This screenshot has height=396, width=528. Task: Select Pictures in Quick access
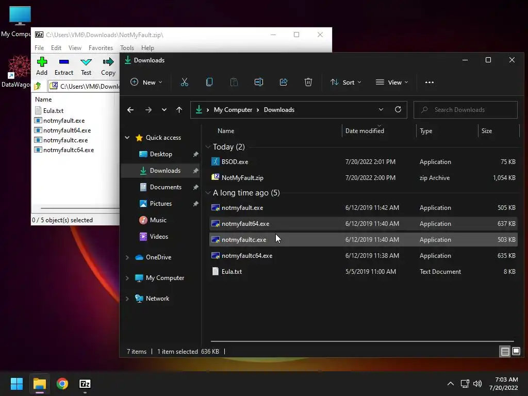161,203
